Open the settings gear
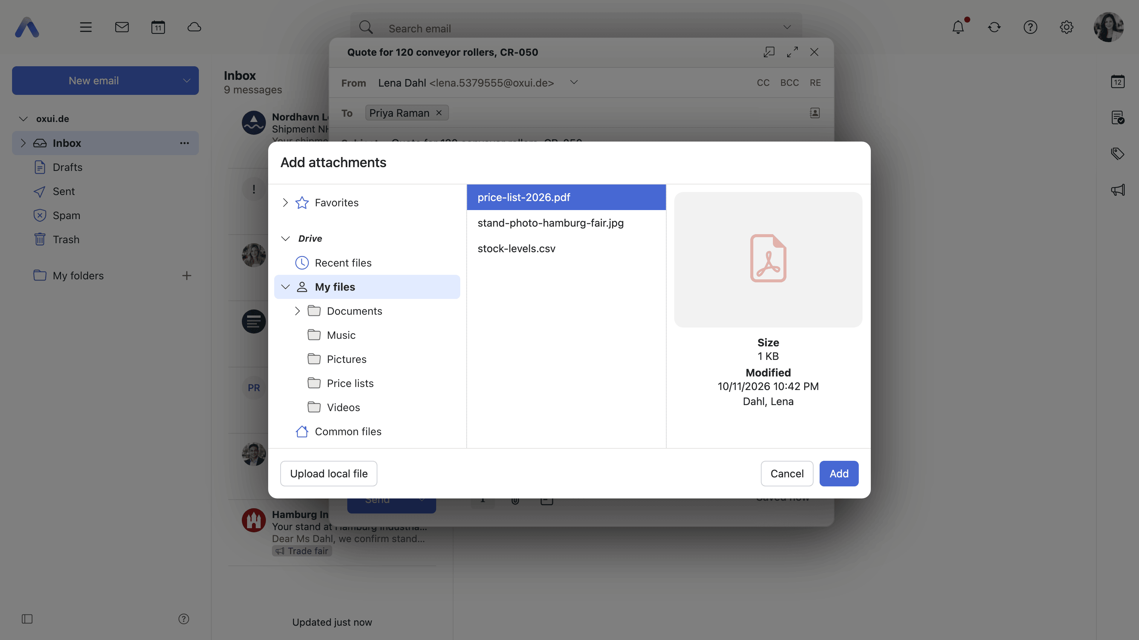Screen dimensions: 1139x640 pos(1066,27)
